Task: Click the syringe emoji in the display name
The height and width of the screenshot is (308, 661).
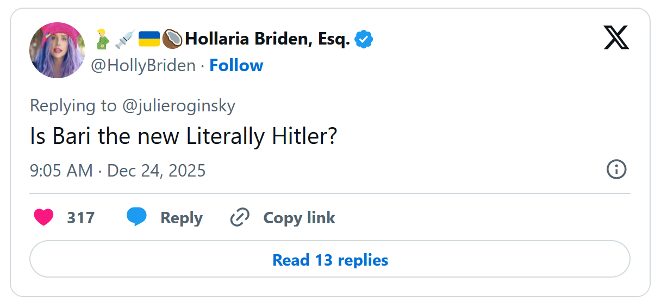Action: [x=125, y=39]
